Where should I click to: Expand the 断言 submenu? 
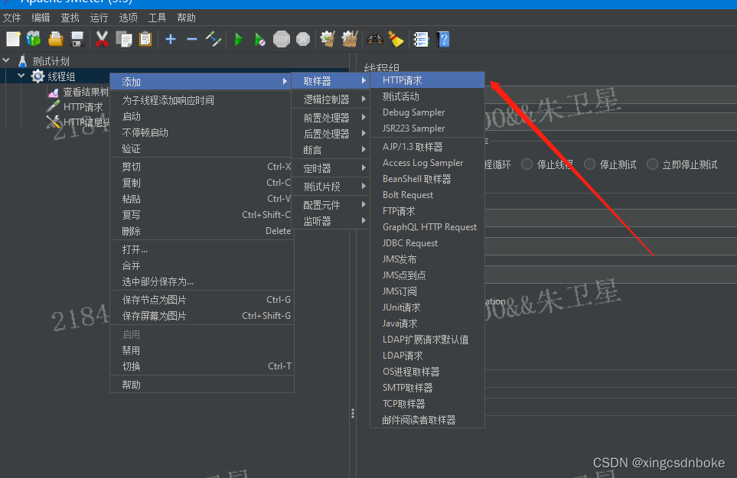[x=331, y=150]
